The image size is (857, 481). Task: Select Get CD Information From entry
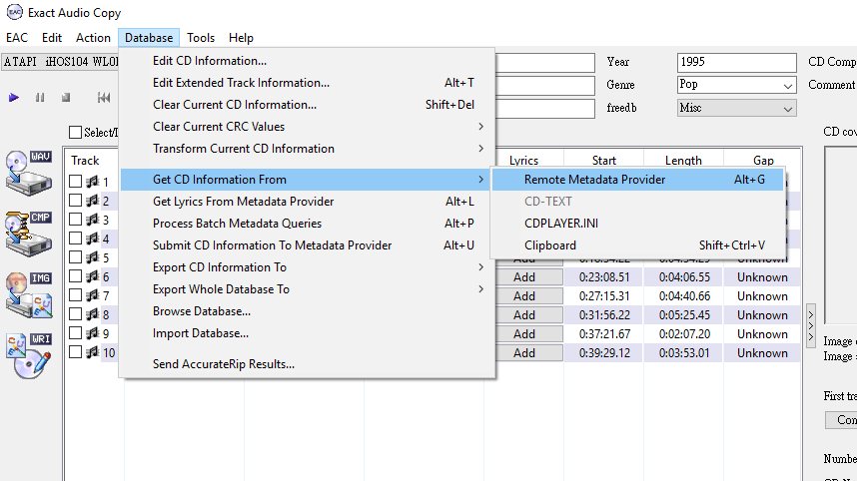(305, 180)
